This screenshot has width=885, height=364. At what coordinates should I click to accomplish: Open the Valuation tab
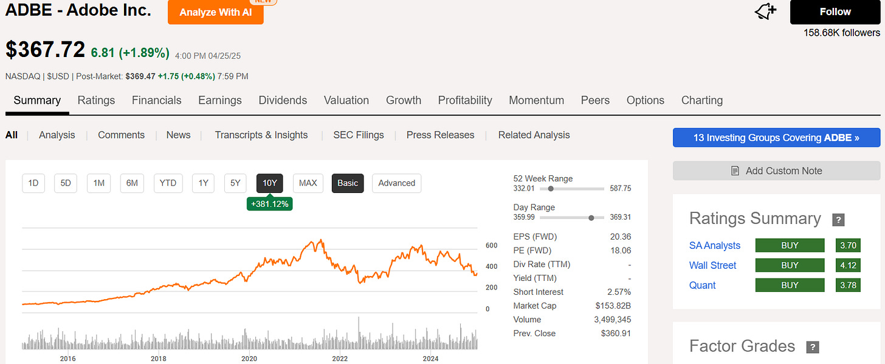[346, 100]
